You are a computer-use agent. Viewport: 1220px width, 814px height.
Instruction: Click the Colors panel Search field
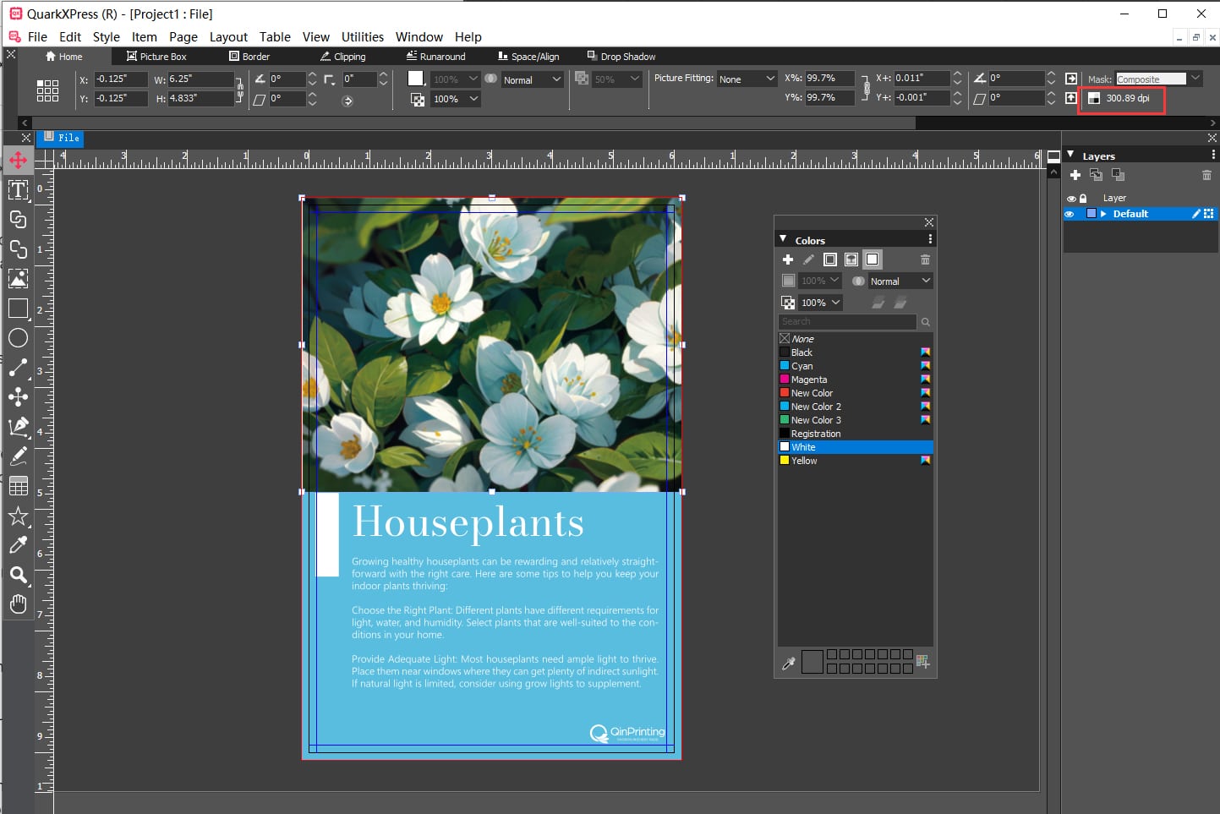pyautogui.click(x=847, y=321)
